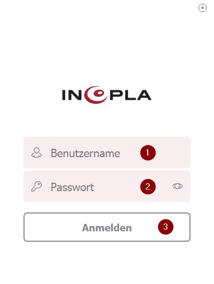The height and width of the screenshot is (284, 214).
Task: Focus the Benutzername input field
Action: pyautogui.click(x=107, y=152)
